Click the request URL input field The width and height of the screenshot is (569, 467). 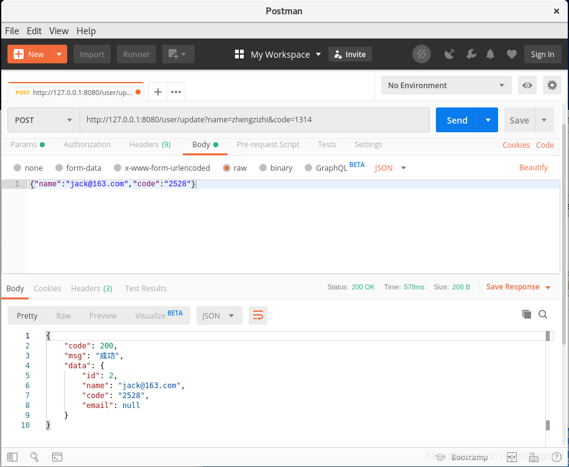(x=254, y=120)
